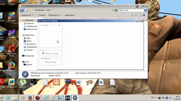Open the media player taskbar icon

[x=23, y=98]
